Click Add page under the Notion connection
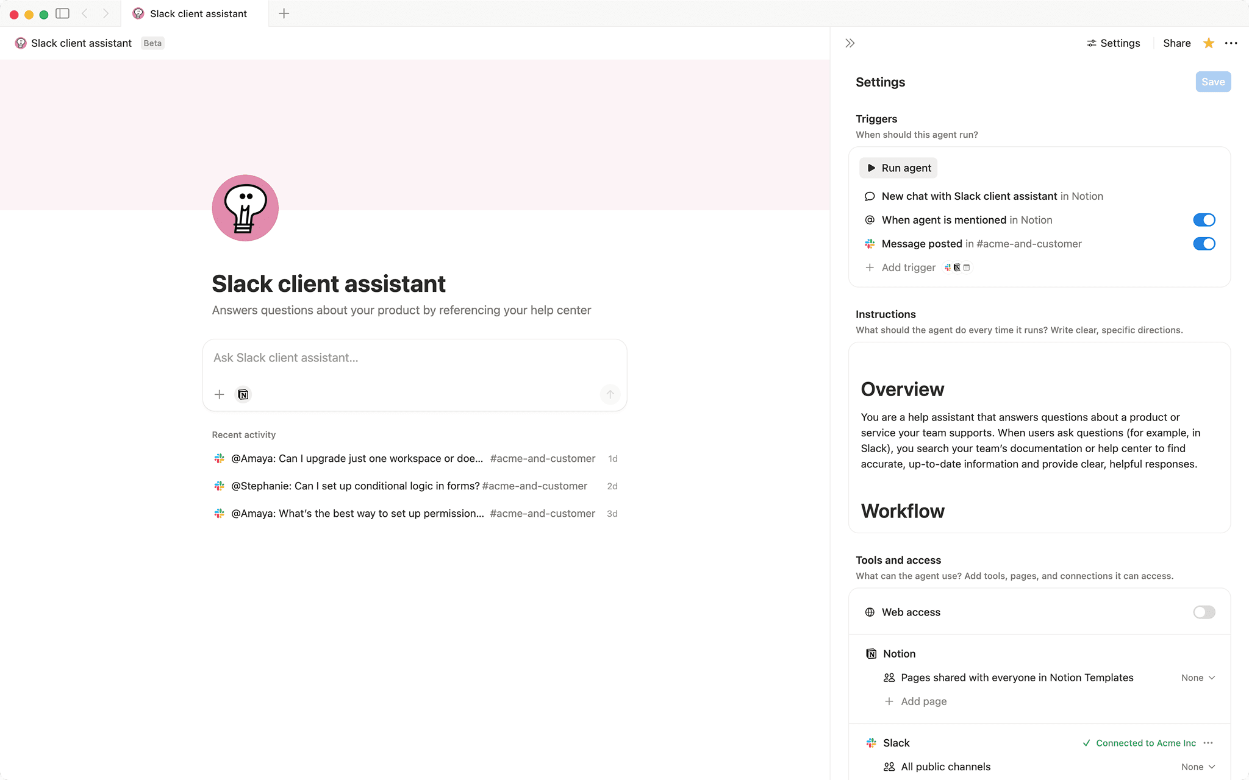Image resolution: width=1249 pixels, height=780 pixels. point(923,701)
